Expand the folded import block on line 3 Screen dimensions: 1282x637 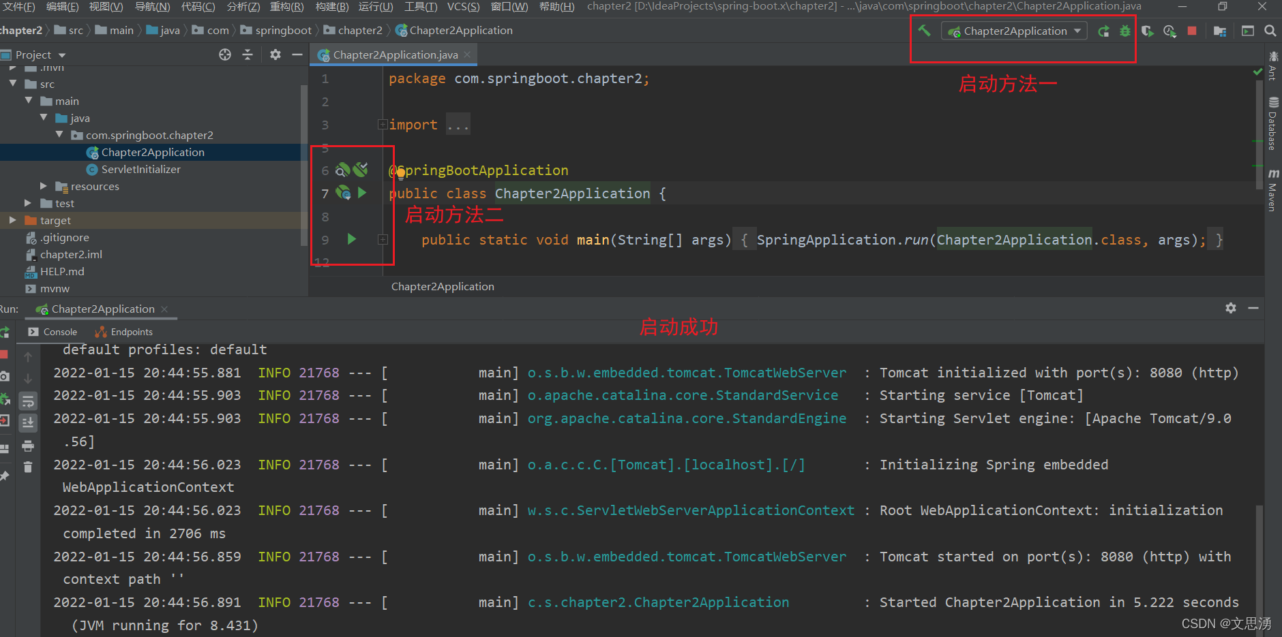point(383,124)
